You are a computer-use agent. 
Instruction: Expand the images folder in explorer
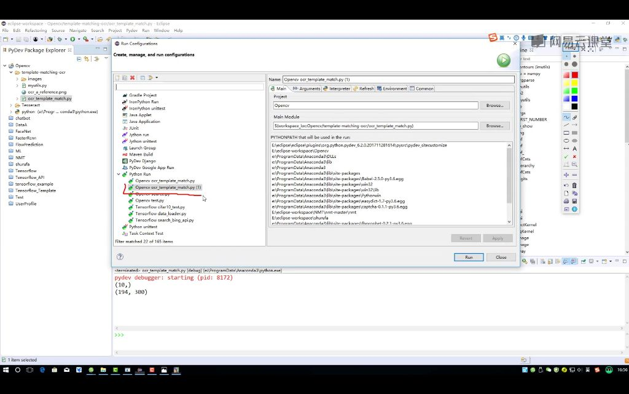pyautogui.click(x=17, y=79)
